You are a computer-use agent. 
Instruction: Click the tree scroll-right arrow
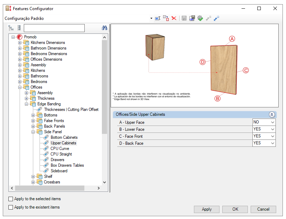[x=98, y=188]
